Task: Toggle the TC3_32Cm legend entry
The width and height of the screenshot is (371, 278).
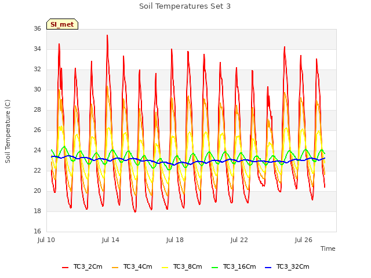Action: point(287,266)
